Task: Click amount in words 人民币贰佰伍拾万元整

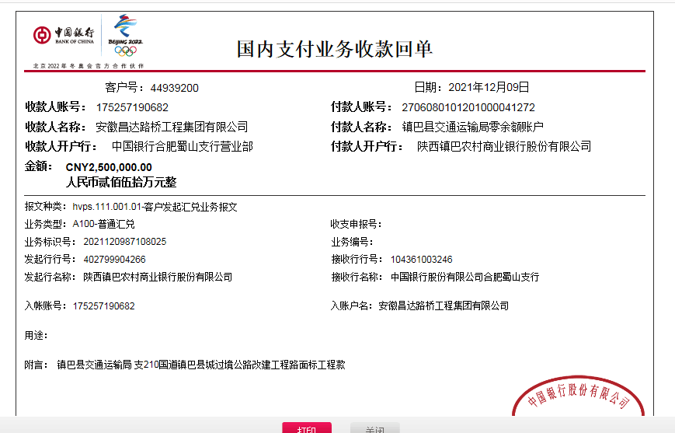Action: 121,182
